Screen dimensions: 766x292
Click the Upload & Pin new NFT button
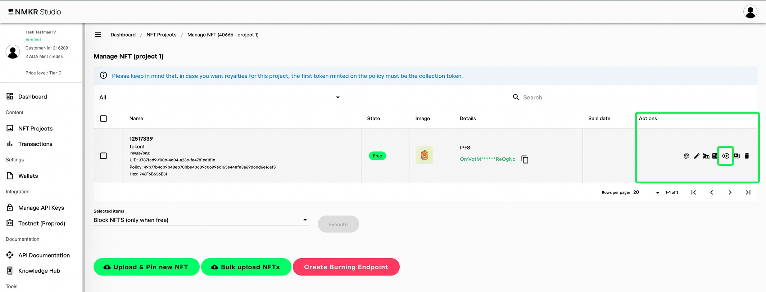[146, 267]
